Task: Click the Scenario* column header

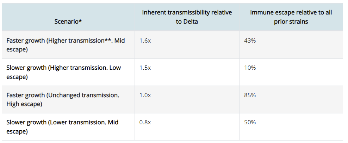Action: click(68, 21)
